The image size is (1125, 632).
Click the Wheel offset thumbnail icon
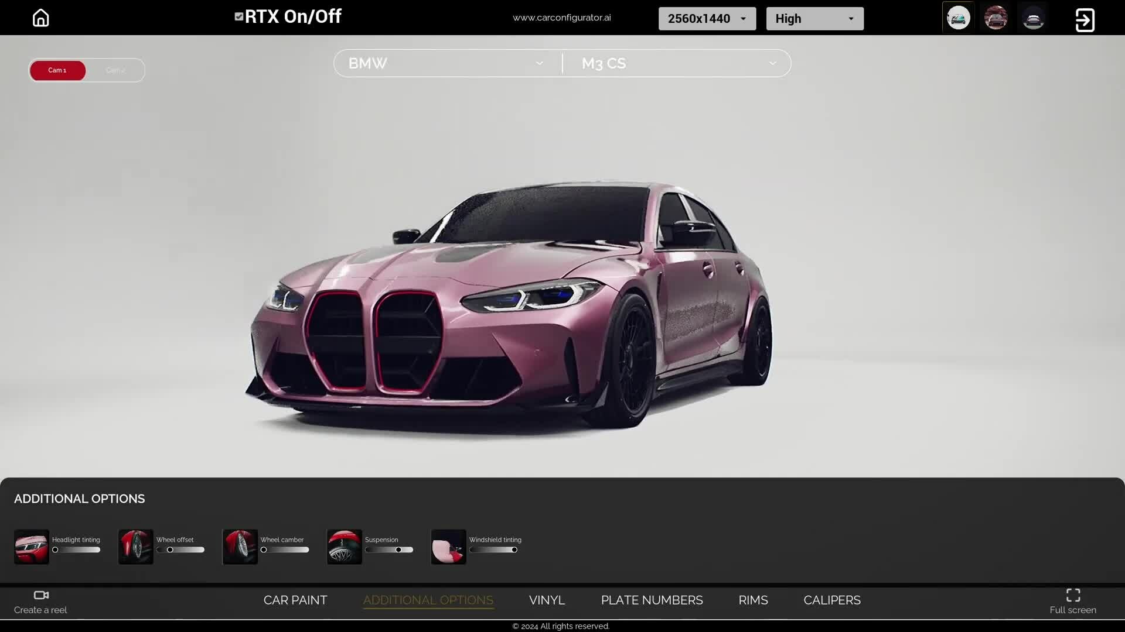[x=136, y=547]
